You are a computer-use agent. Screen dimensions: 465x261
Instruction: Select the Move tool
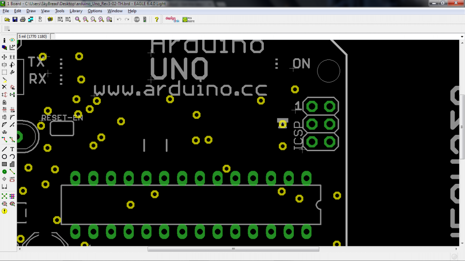4,57
